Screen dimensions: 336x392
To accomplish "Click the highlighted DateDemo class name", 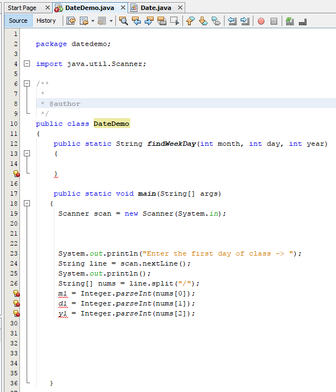I will (x=111, y=124).
